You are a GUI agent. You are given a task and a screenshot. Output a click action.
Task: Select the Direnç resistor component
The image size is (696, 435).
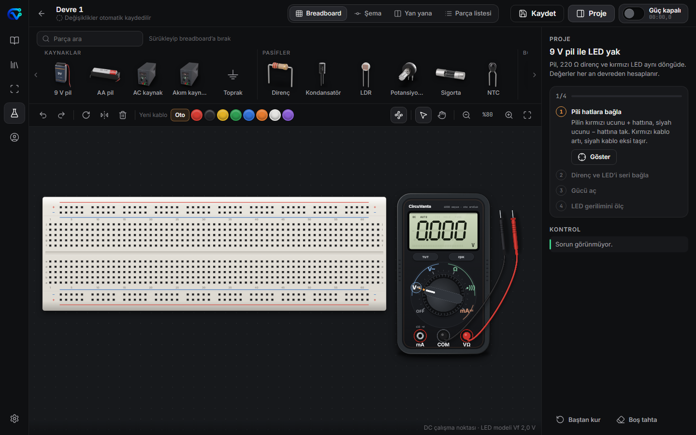point(281,78)
